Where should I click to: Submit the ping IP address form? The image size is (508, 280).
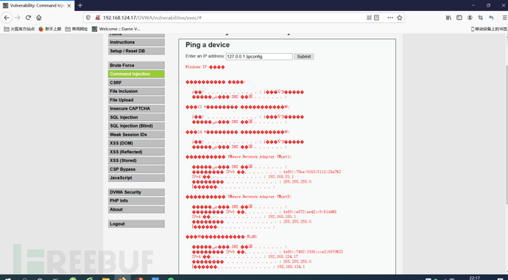[x=304, y=57]
